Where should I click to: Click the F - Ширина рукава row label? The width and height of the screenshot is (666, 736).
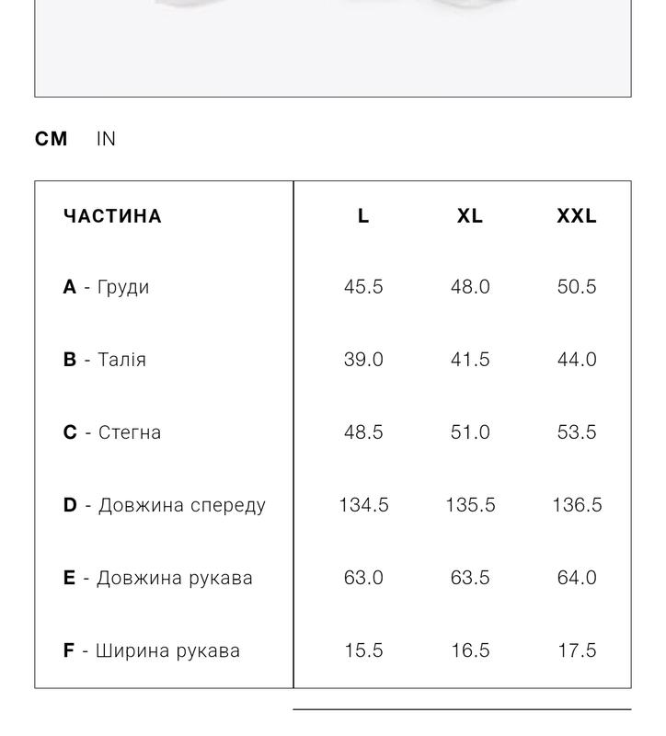click(151, 650)
